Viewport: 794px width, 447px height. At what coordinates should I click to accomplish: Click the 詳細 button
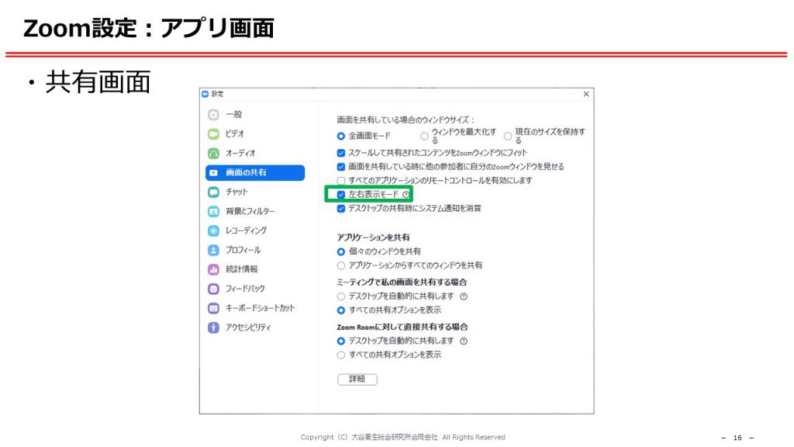pos(357,379)
